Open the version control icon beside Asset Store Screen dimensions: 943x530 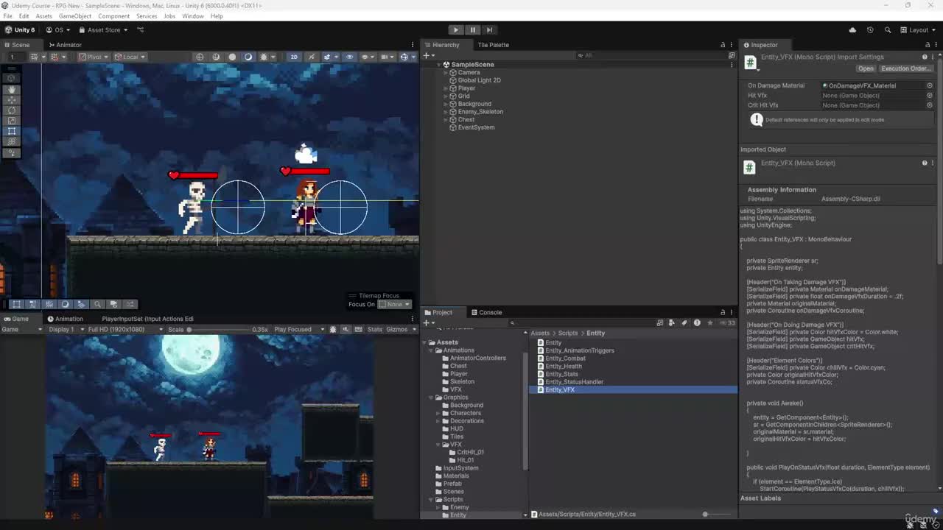pos(141,30)
